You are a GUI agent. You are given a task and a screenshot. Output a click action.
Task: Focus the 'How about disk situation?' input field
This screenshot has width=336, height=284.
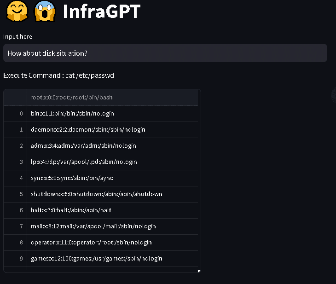tap(165, 53)
